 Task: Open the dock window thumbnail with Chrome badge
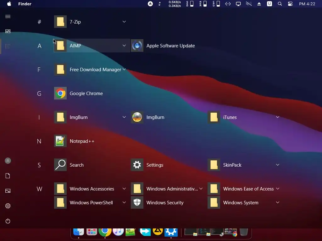(230, 232)
